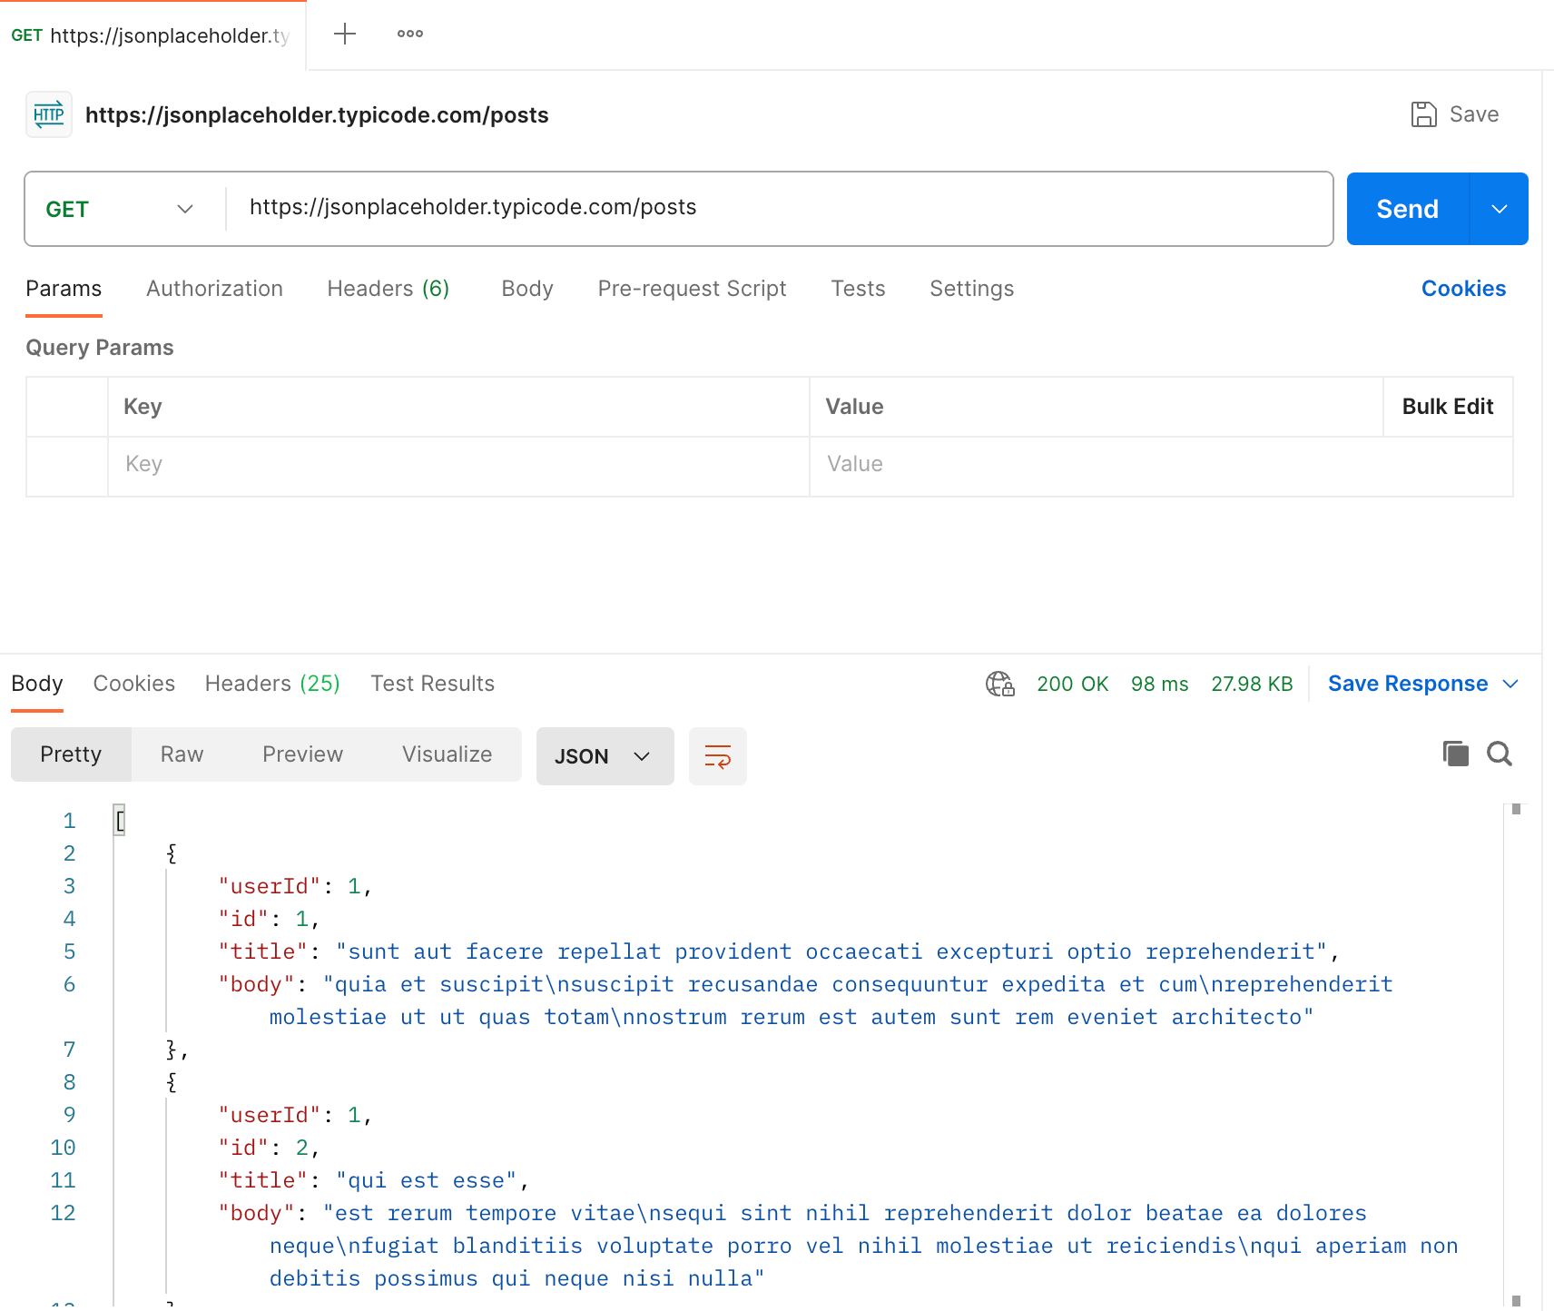1554x1311 pixels.
Task: Open the GET method dropdown
Action: click(120, 209)
